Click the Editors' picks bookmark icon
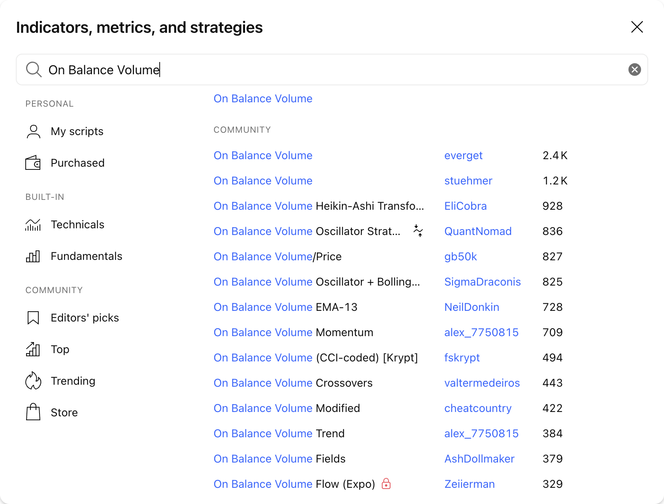Image resolution: width=664 pixels, height=504 pixels. pyautogui.click(x=33, y=318)
